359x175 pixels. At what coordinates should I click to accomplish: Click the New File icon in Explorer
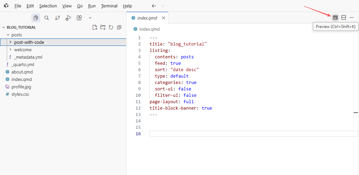pyautogui.click(x=95, y=27)
